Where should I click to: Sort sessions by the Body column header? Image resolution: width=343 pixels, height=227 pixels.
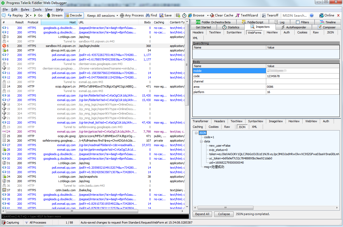click(145, 22)
